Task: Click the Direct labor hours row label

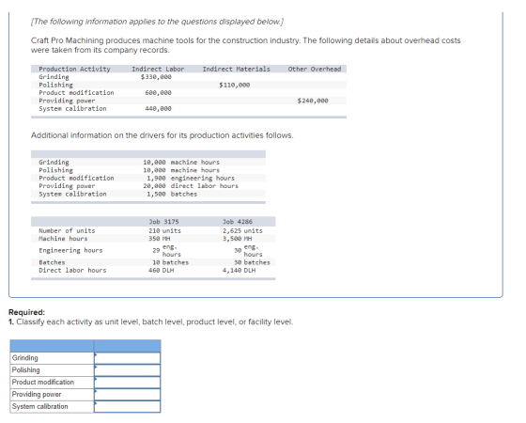Action: (x=72, y=271)
